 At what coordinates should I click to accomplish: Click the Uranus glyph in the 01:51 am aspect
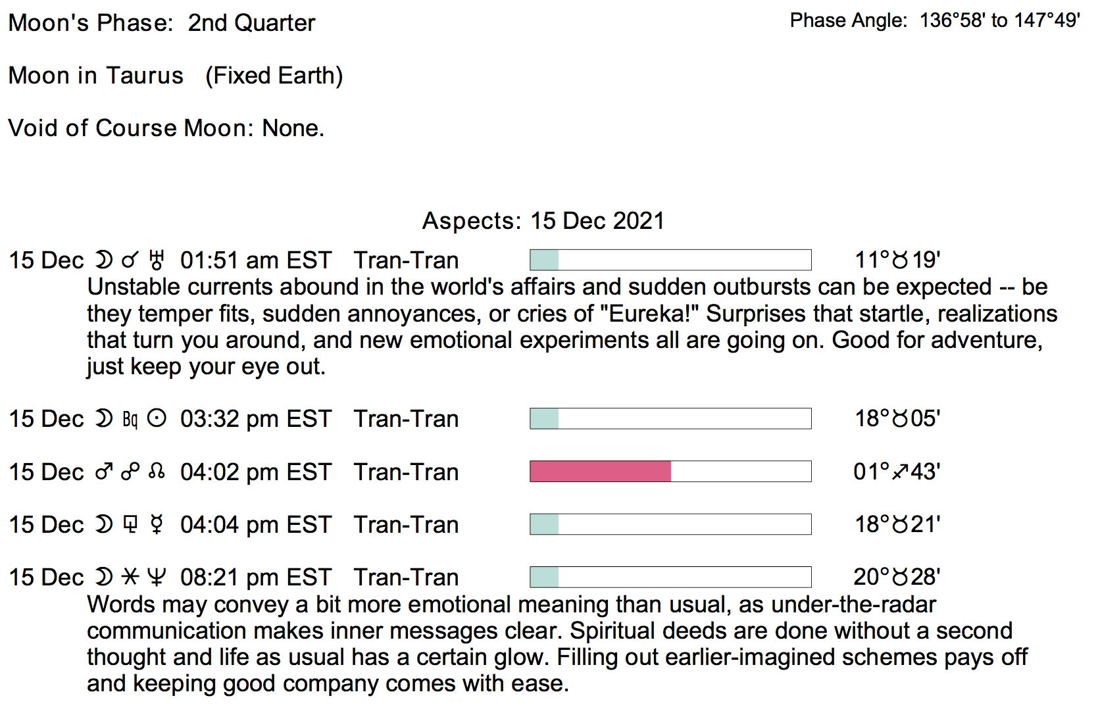pyautogui.click(x=157, y=260)
